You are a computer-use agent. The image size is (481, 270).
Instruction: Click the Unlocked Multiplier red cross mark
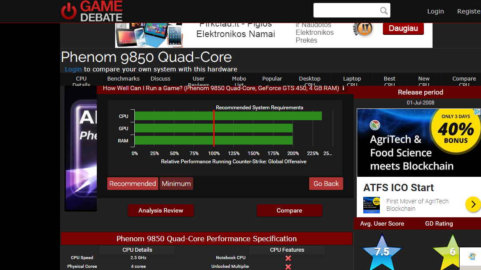click(x=288, y=267)
